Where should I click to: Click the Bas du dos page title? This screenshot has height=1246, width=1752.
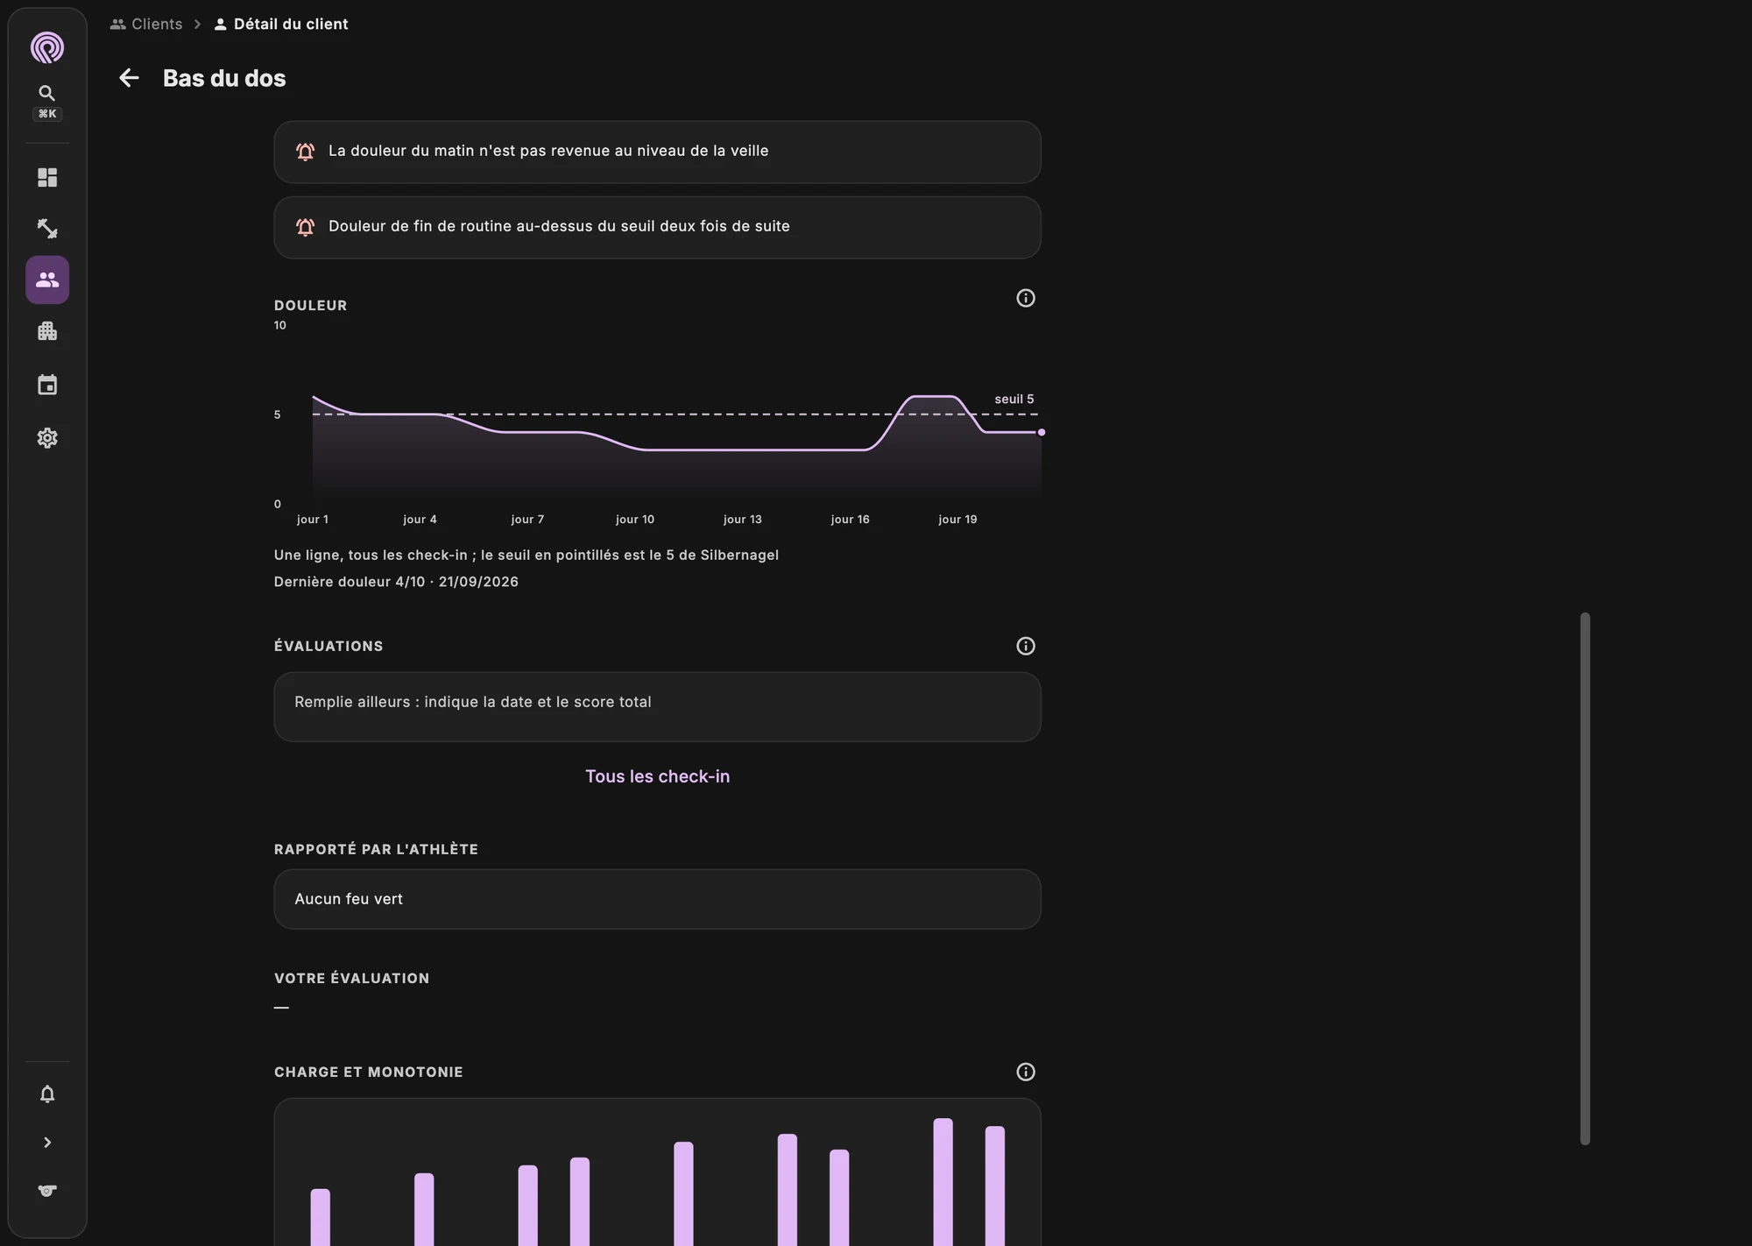coord(224,78)
